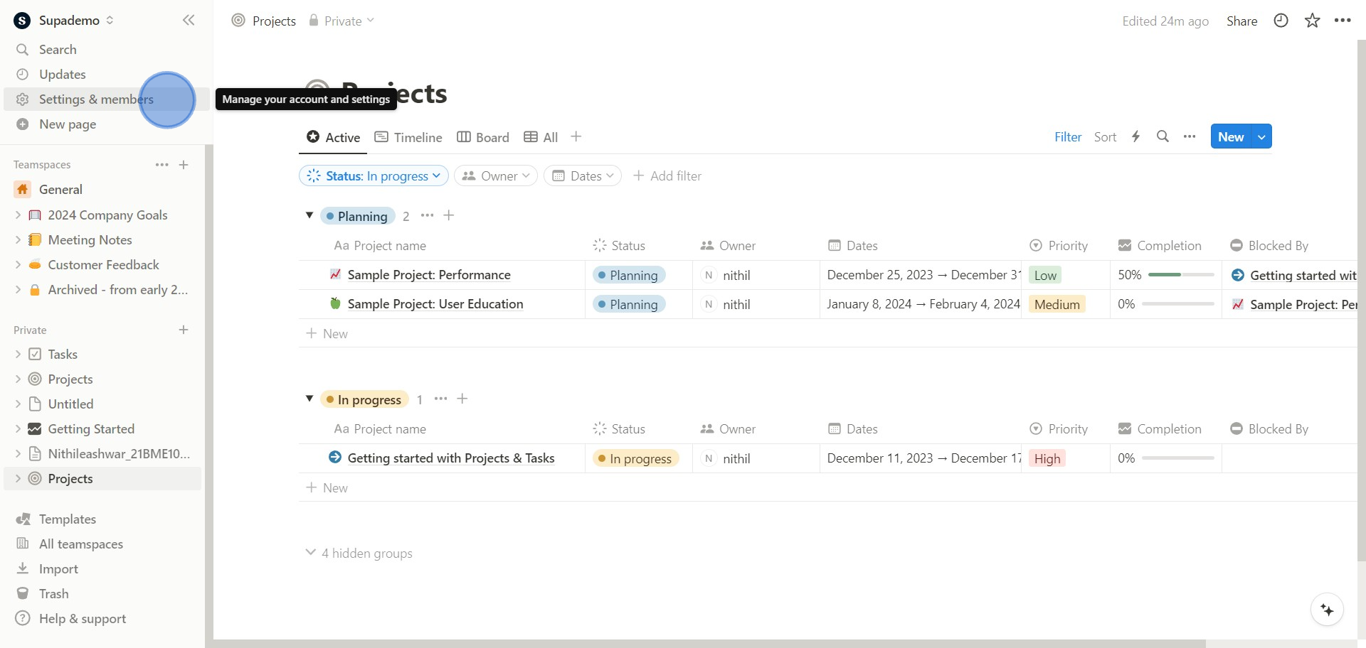Click the database search magnifier icon
This screenshot has width=1366, height=648.
pos(1163,136)
